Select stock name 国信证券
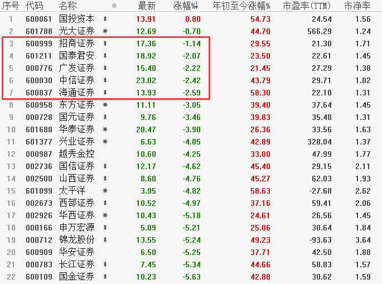Image resolution: width=382 pixels, height=284 pixels. 76,166
